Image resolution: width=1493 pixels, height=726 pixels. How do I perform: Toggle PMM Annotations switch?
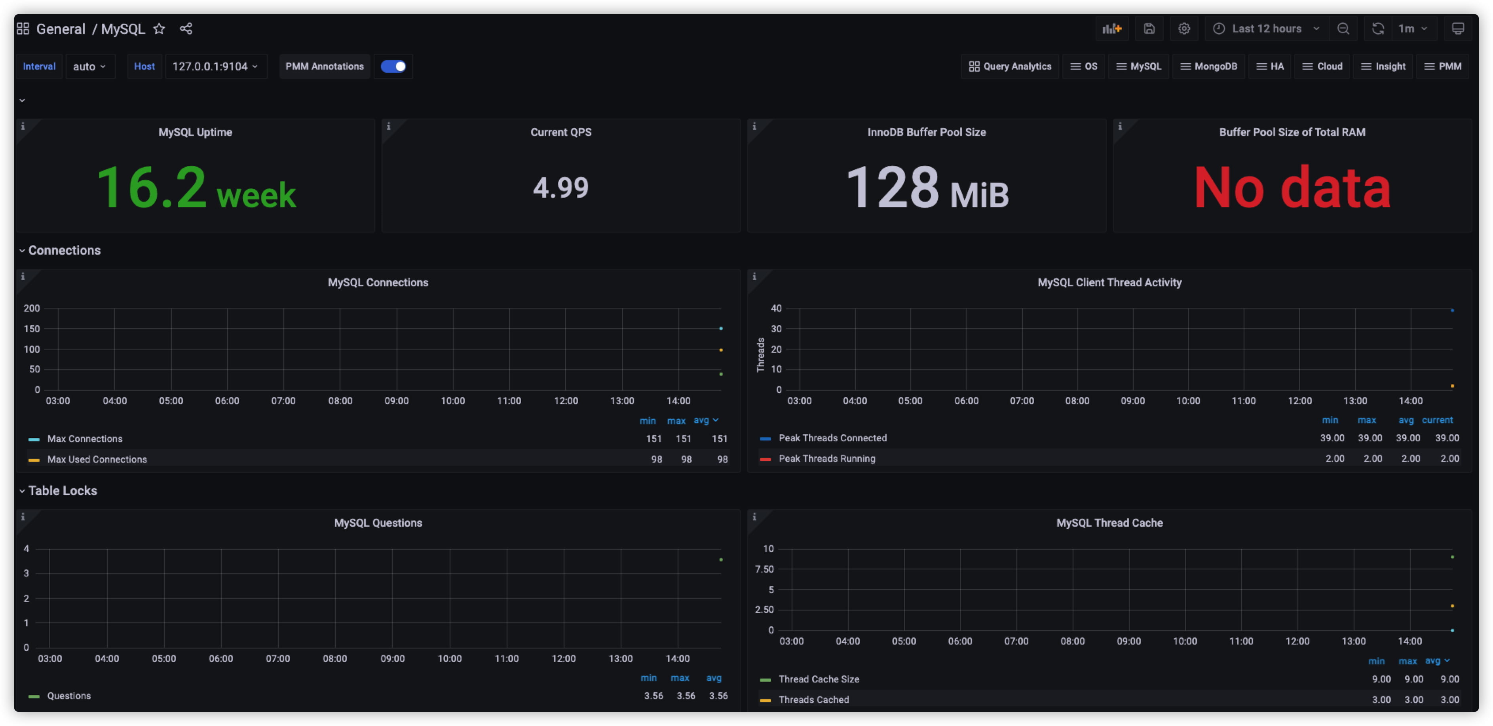pyautogui.click(x=393, y=66)
